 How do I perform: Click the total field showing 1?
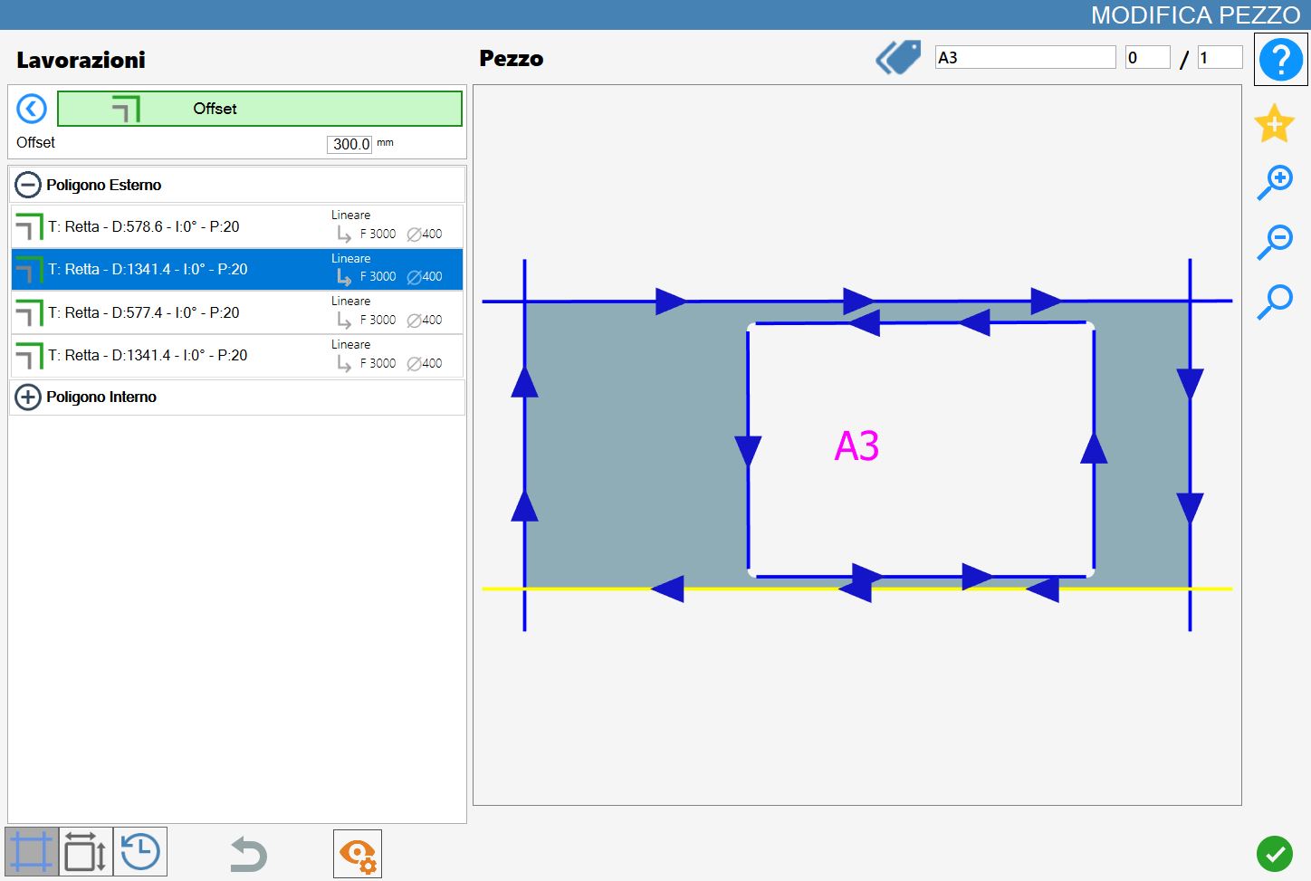(x=1220, y=58)
